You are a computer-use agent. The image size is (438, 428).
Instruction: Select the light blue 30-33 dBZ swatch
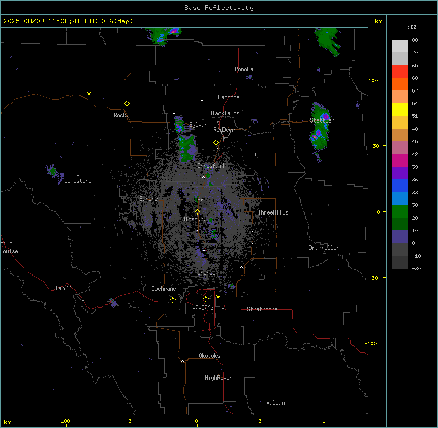pos(399,198)
